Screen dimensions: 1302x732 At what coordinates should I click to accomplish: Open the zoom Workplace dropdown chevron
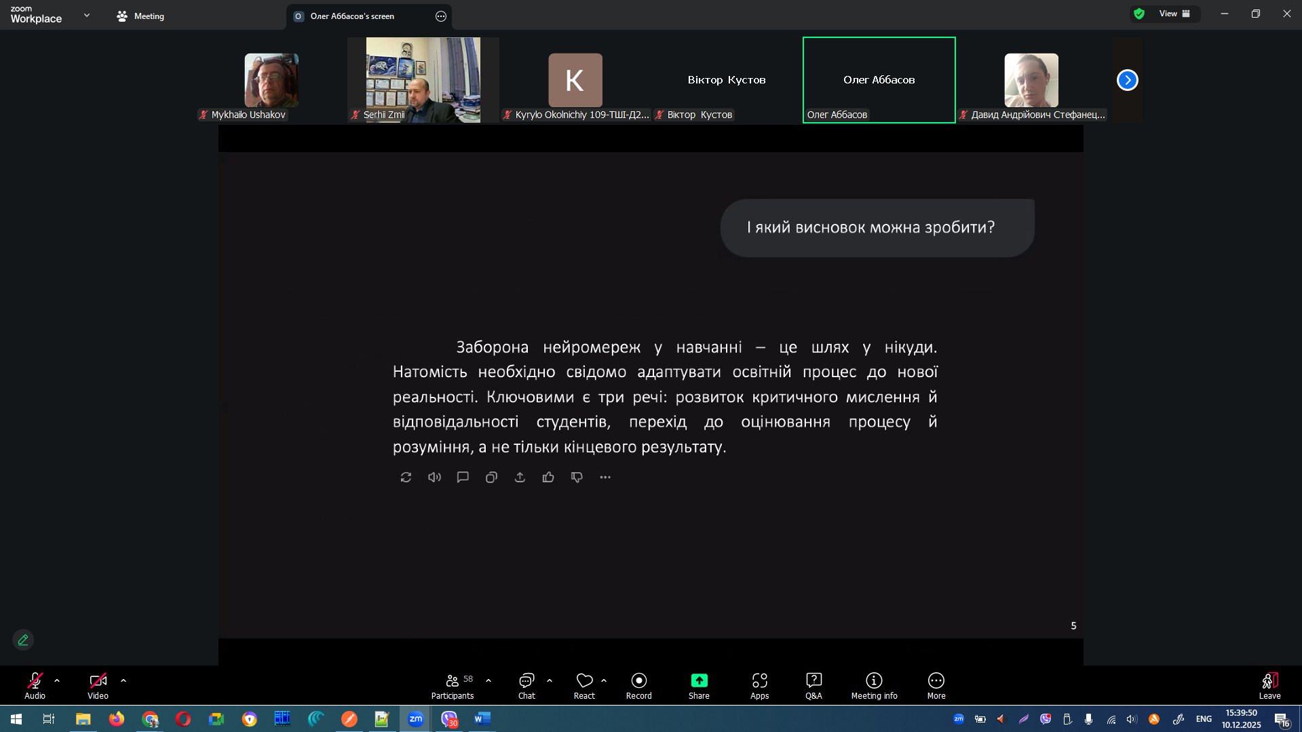tap(87, 16)
